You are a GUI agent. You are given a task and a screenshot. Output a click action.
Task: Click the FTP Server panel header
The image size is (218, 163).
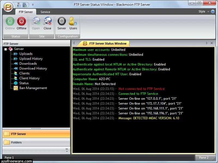coord(36,44)
